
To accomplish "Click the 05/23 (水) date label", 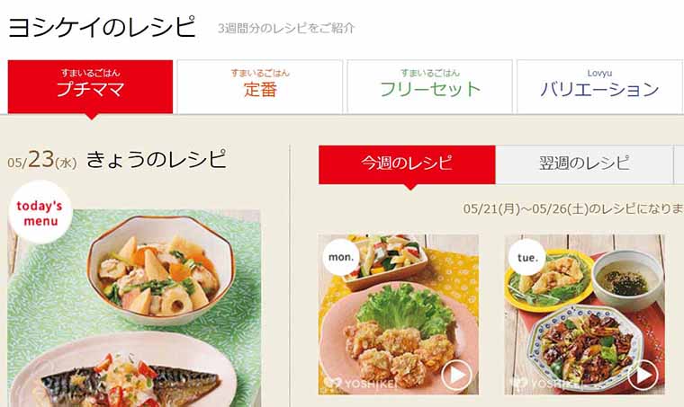I will pyautogui.click(x=42, y=160).
